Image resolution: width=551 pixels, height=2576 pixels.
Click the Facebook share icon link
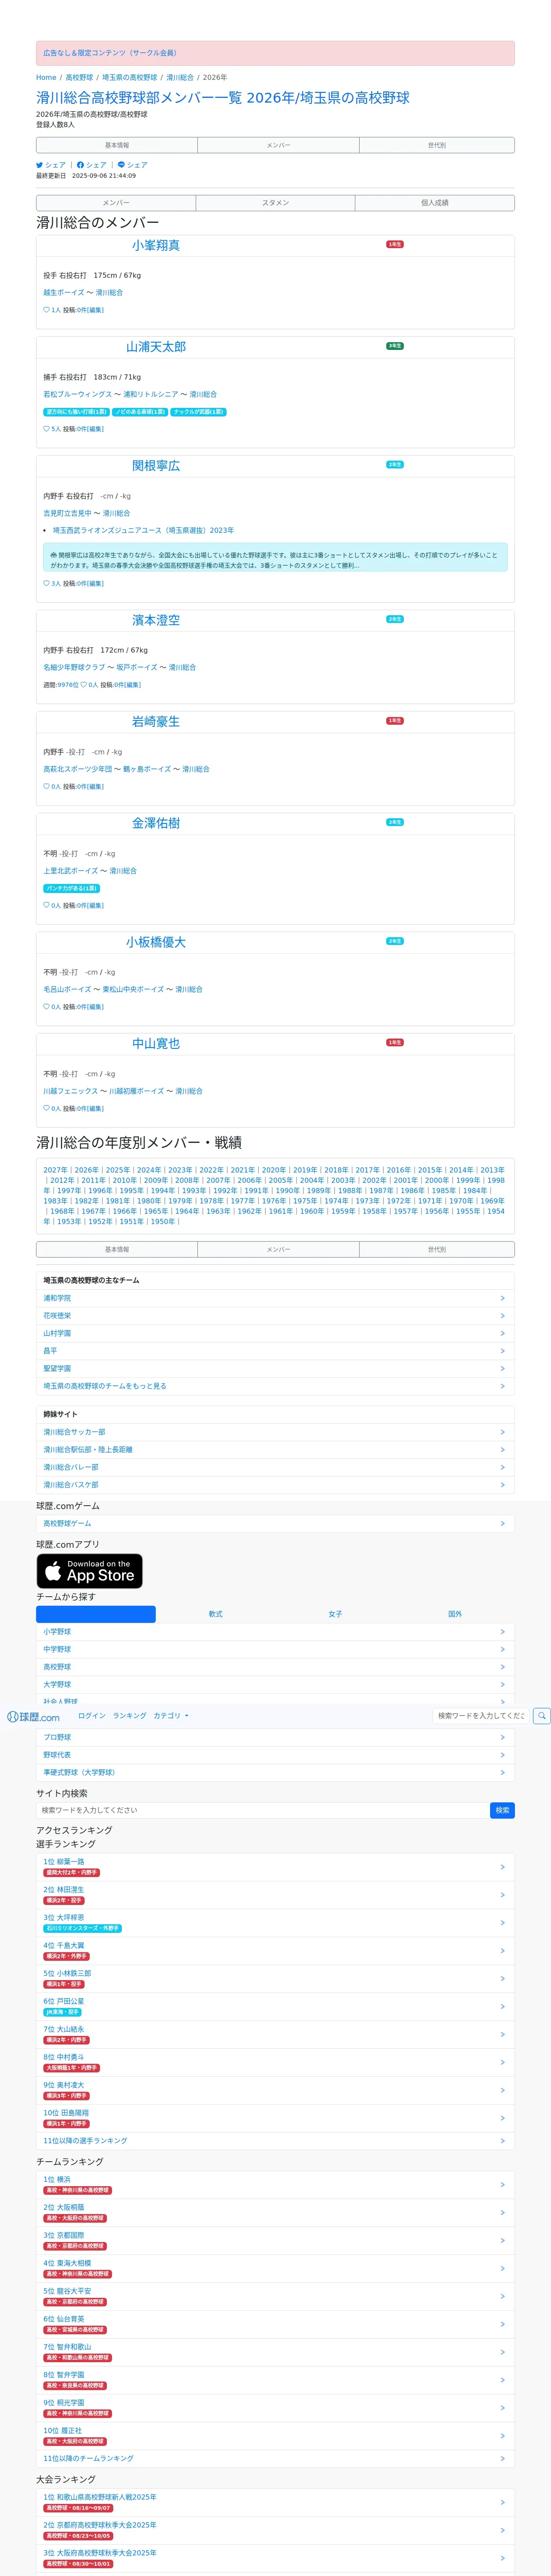(x=92, y=165)
